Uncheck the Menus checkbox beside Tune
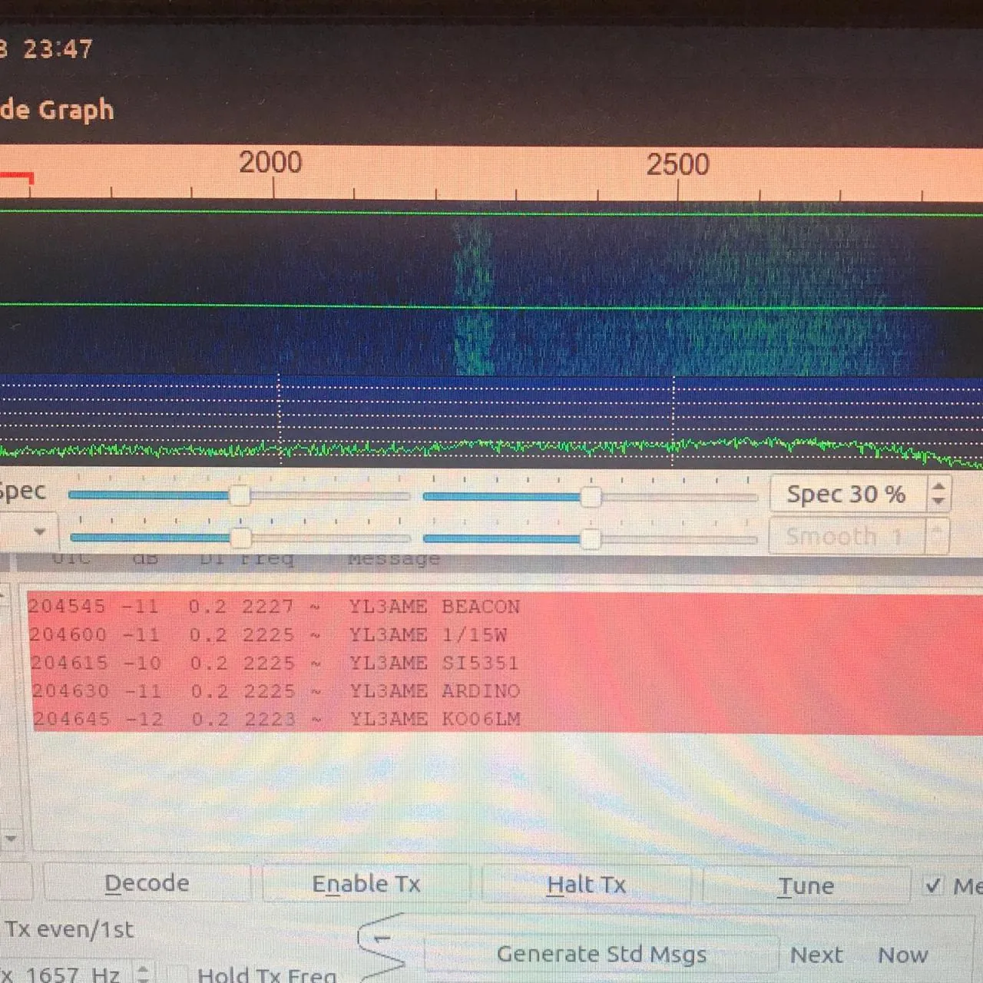This screenshot has width=983, height=983. click(933, 885)
